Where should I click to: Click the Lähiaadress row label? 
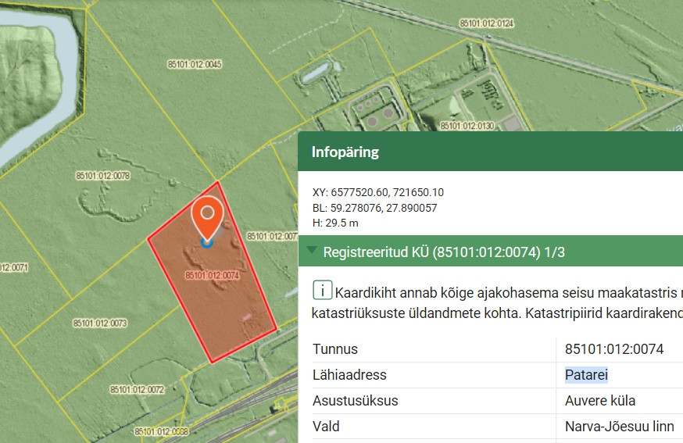pos(349,375)
